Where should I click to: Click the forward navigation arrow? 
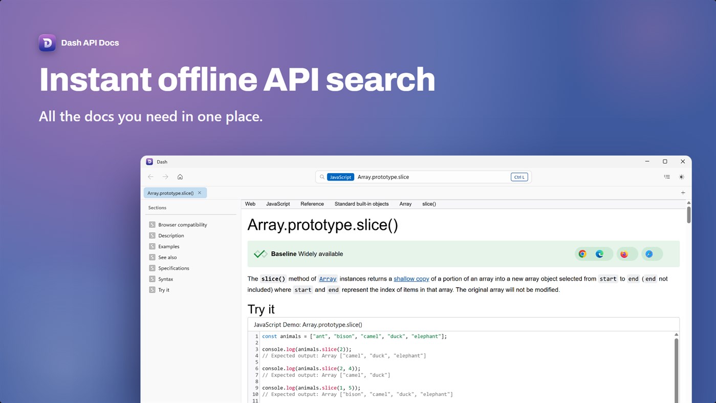pyautogui.click(x=165, y=177)
